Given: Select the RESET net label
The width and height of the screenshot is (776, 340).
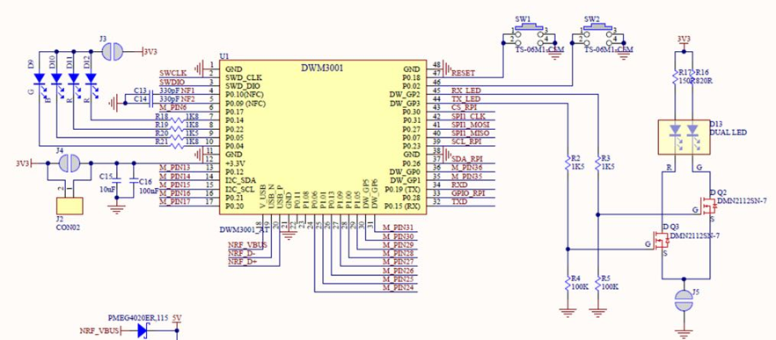Looking at the screenshot, I should (464, 73).
